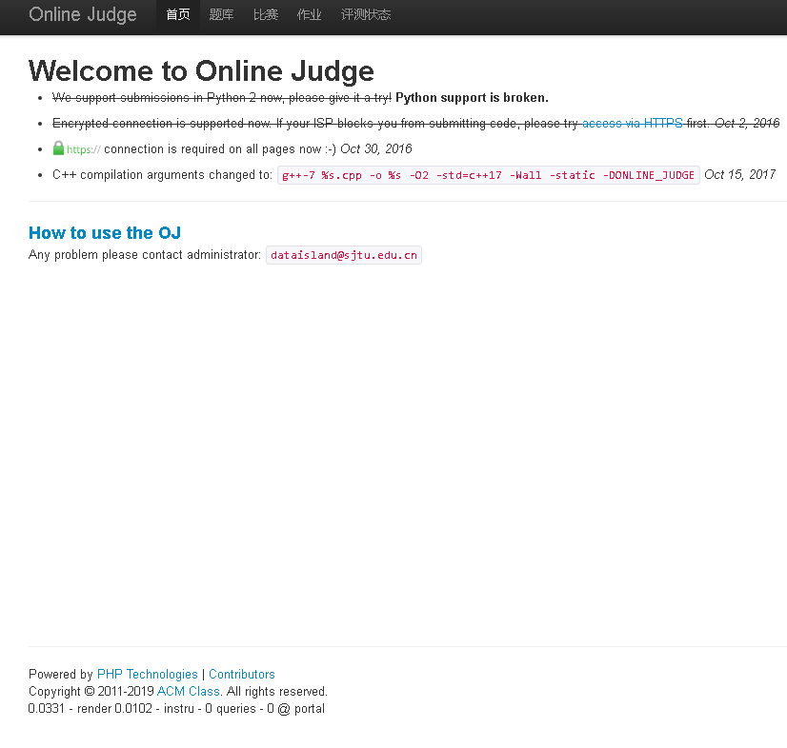This screenshot has height=748, width=787.
Task: View the 评测状态 judge status tab
Action: tap(366, 14)
